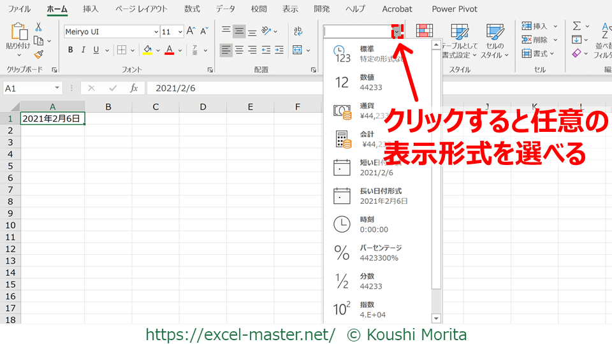Click the AutoSum sigma icon
The height and width of the screenshot is (344, 612).
click(x=577, y=26)
